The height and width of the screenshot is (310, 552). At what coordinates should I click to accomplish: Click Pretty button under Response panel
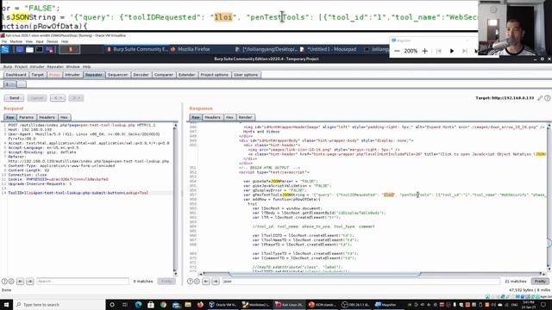(x=540, y=282)
